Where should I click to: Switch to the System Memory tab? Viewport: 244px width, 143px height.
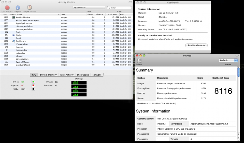(x=48, y=75)
